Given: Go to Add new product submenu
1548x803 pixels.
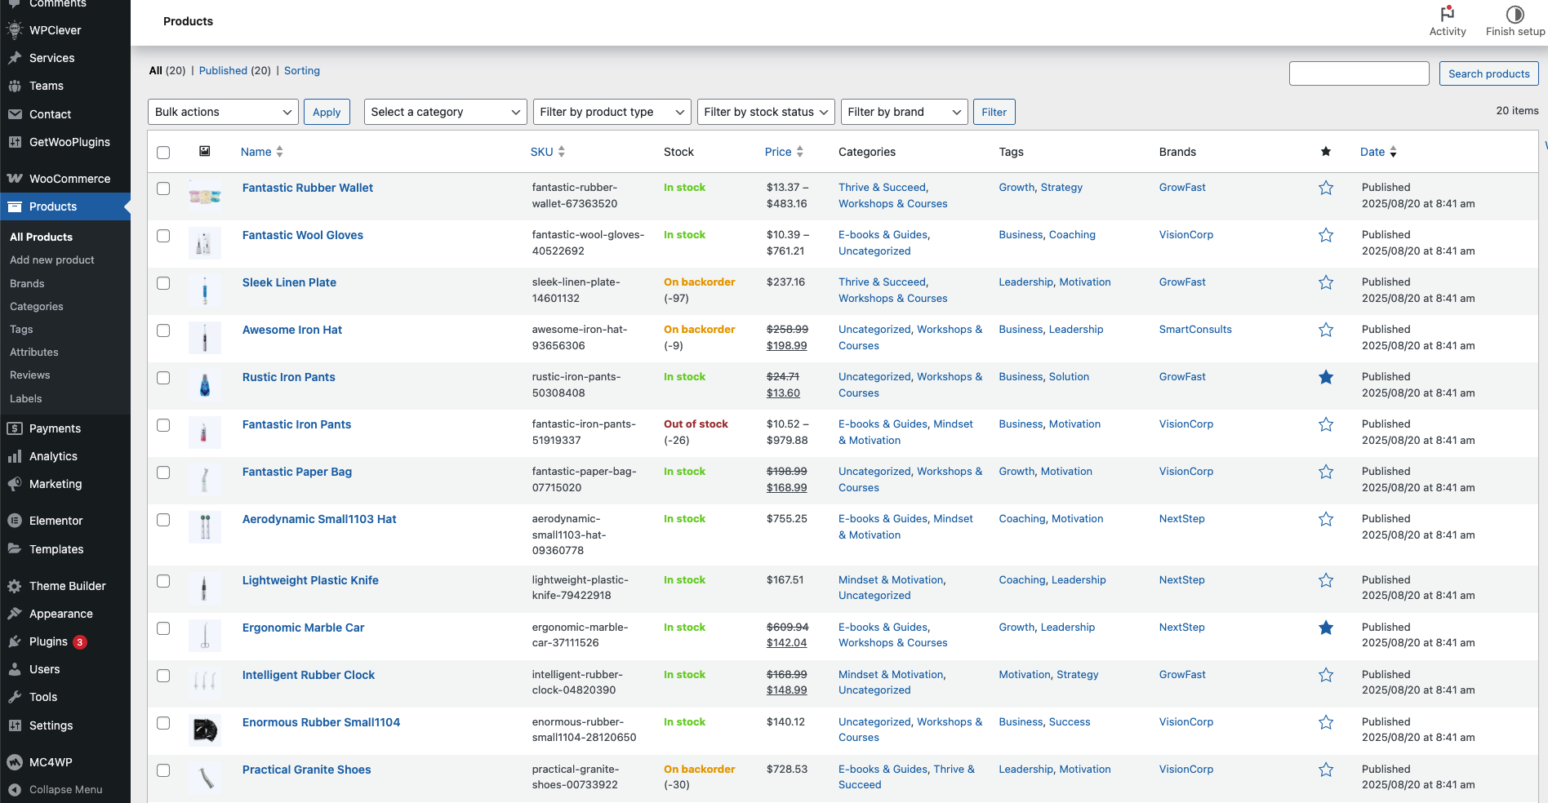Looking at the screenshot, I should pyautogui.click(x=52, y=260).
